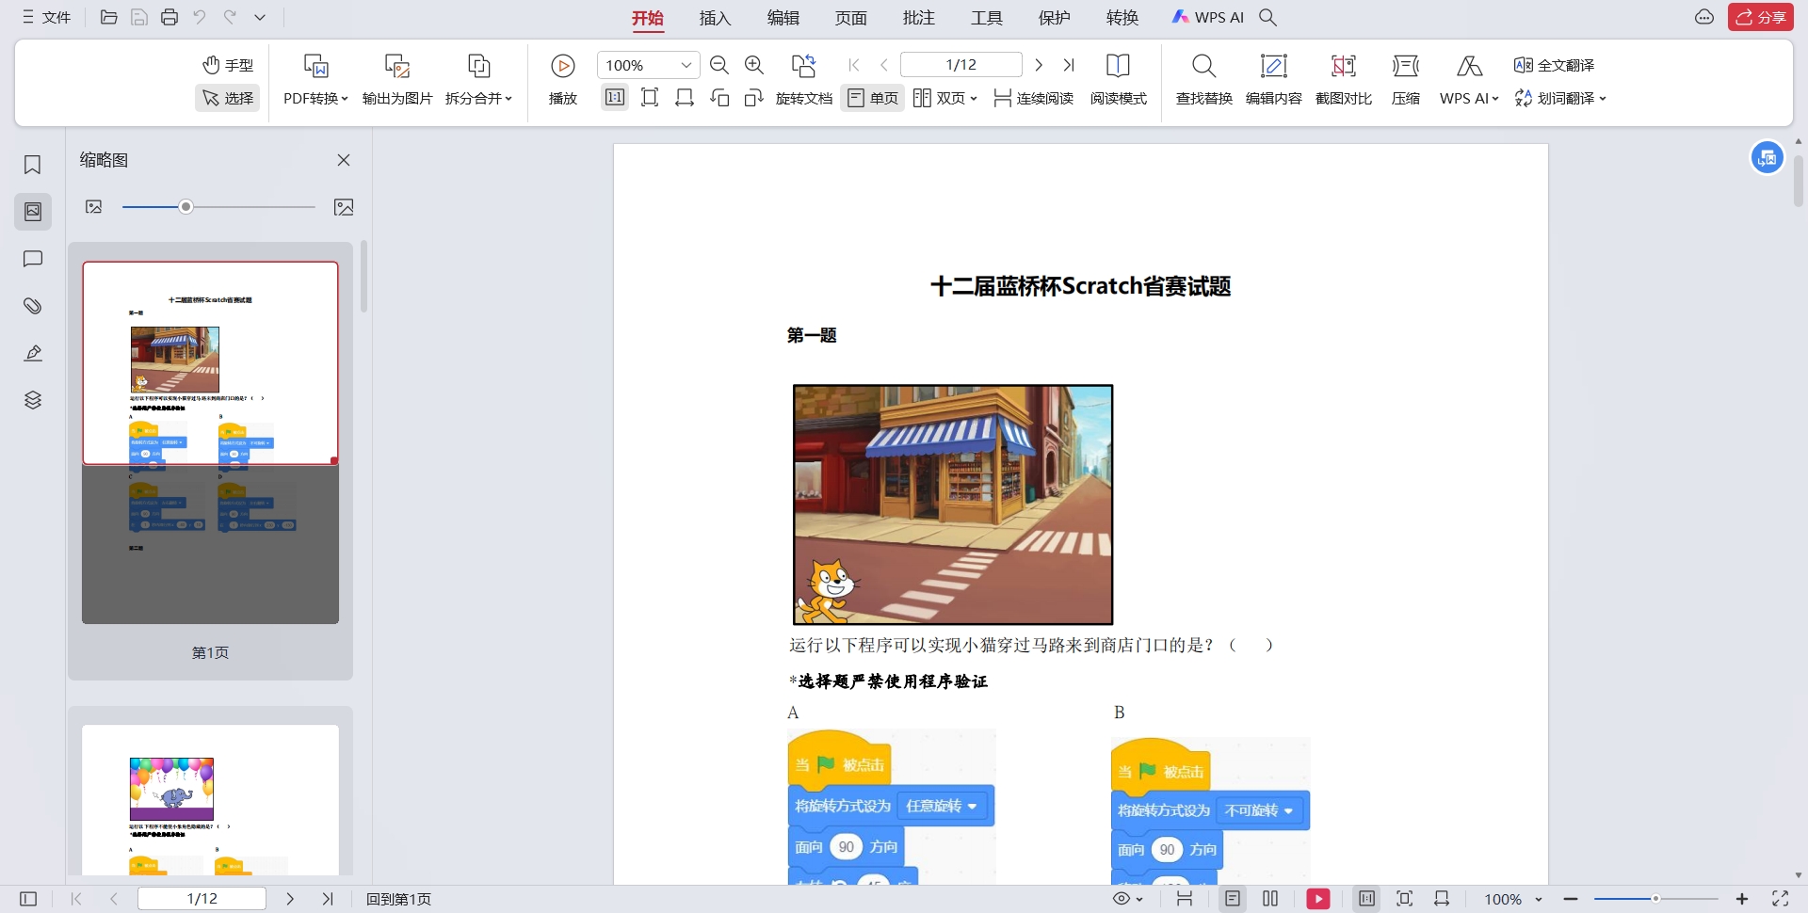Switch to the 编辑 tab
Image resolution: width=1808 pixels, height=913 pixels.
click(783, 18)
